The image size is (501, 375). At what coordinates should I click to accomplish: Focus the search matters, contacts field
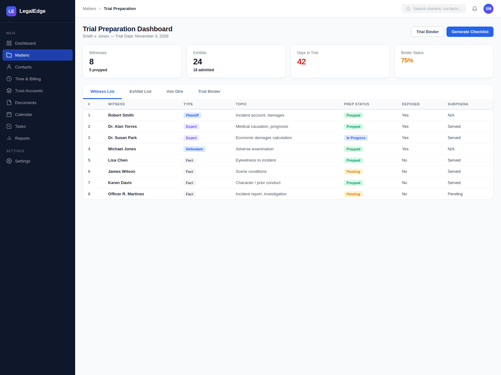434,9
